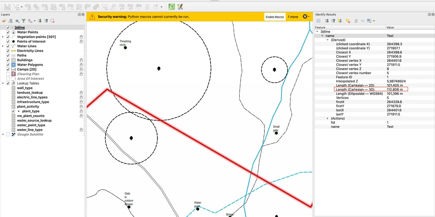Toggle plant_type table checkbox

point(13,111)
